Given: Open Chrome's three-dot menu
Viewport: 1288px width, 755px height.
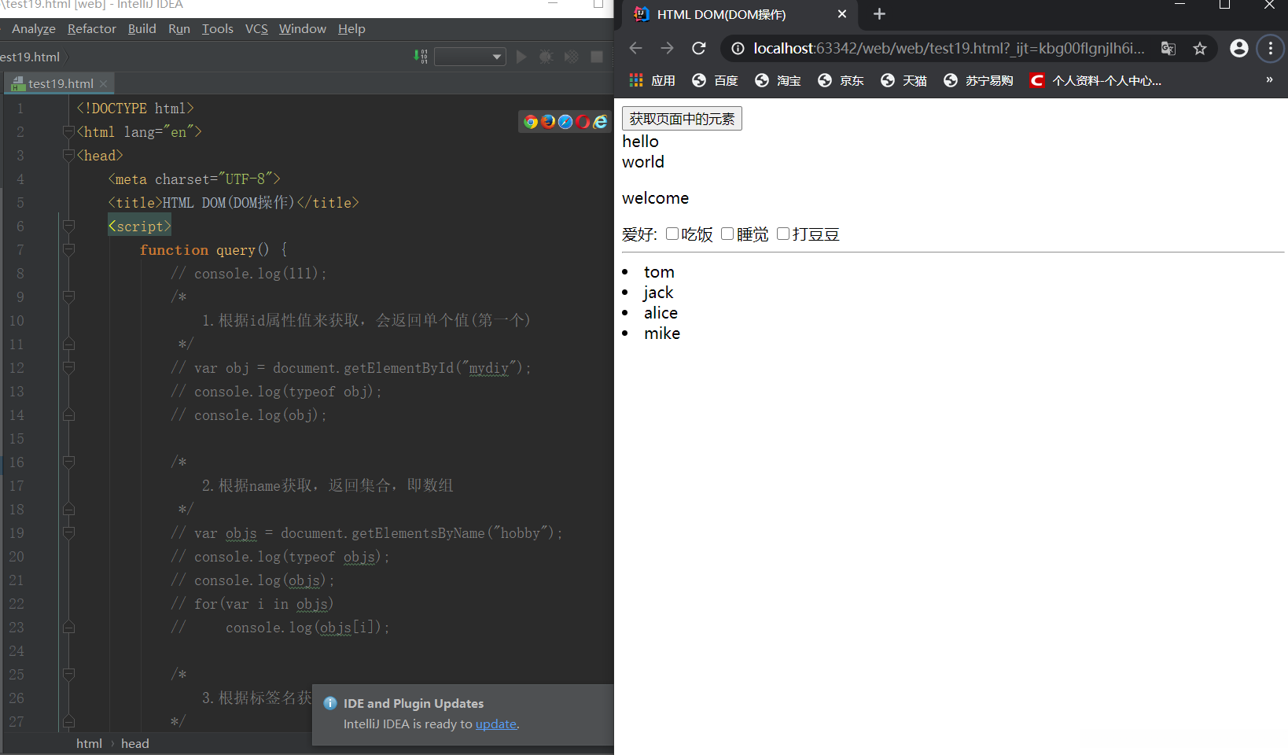Looking at the screenshot, I should [x=1271, y=49].
